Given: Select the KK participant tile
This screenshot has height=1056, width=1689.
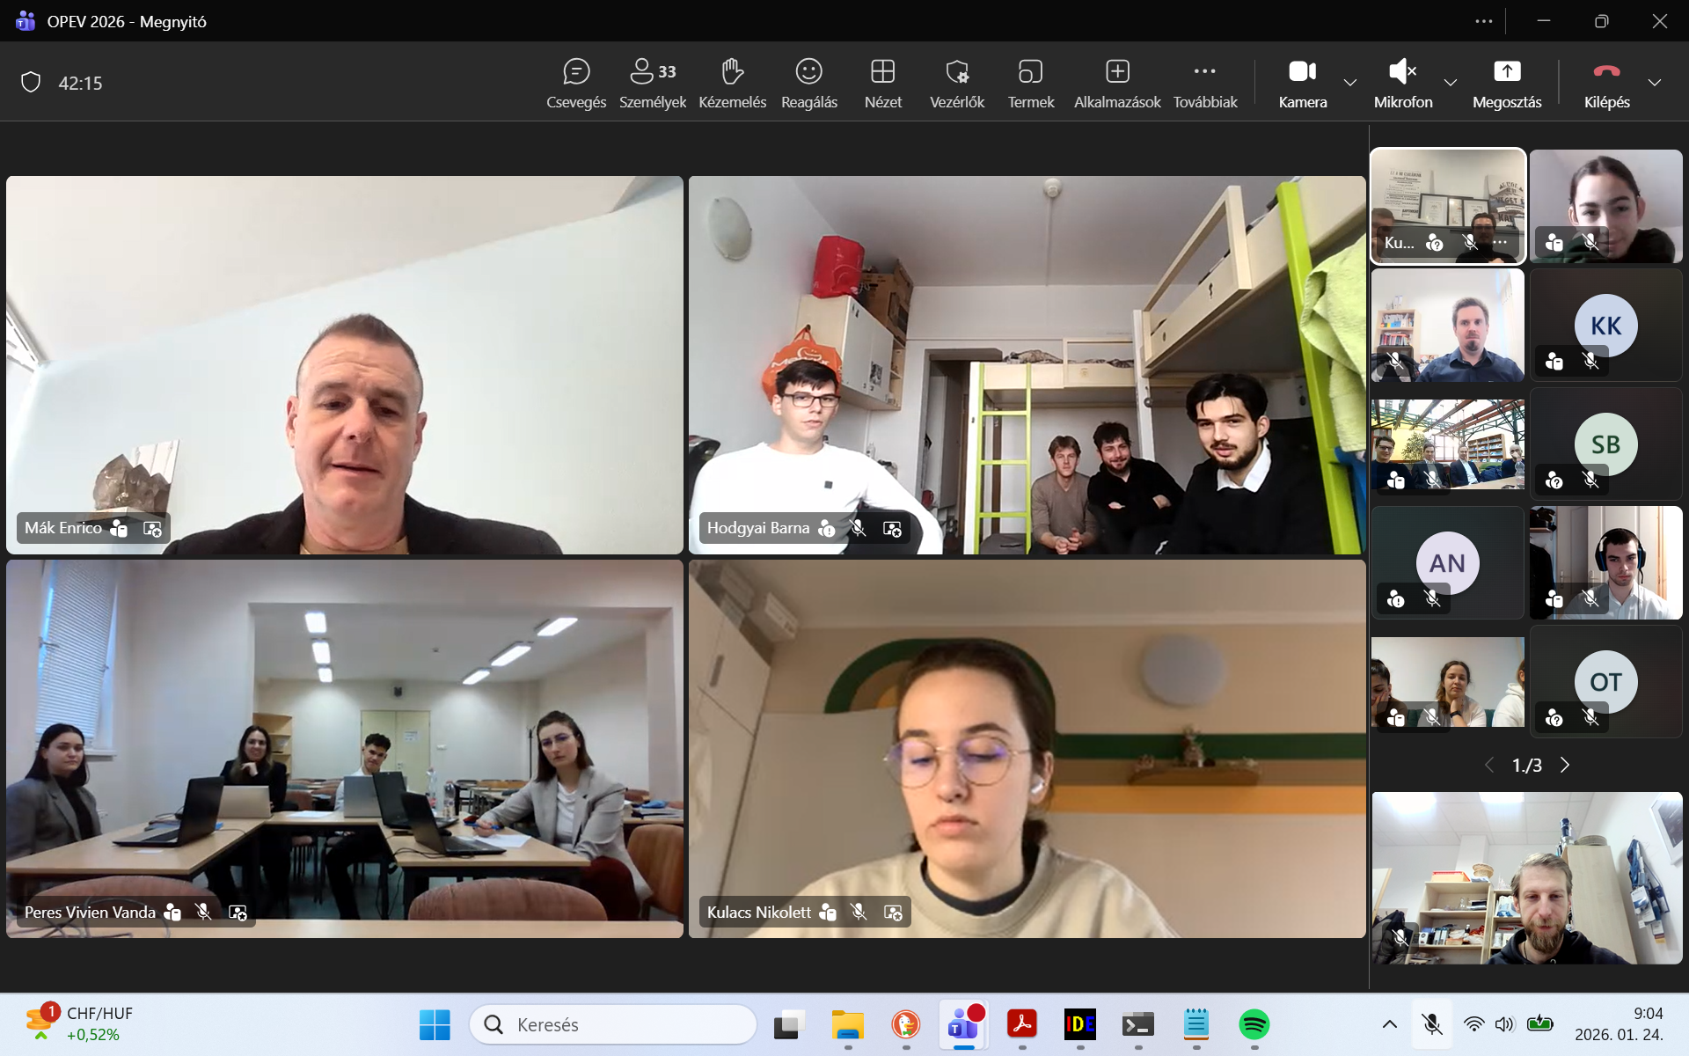Looking at the screenshot, I should [1605, 326].
